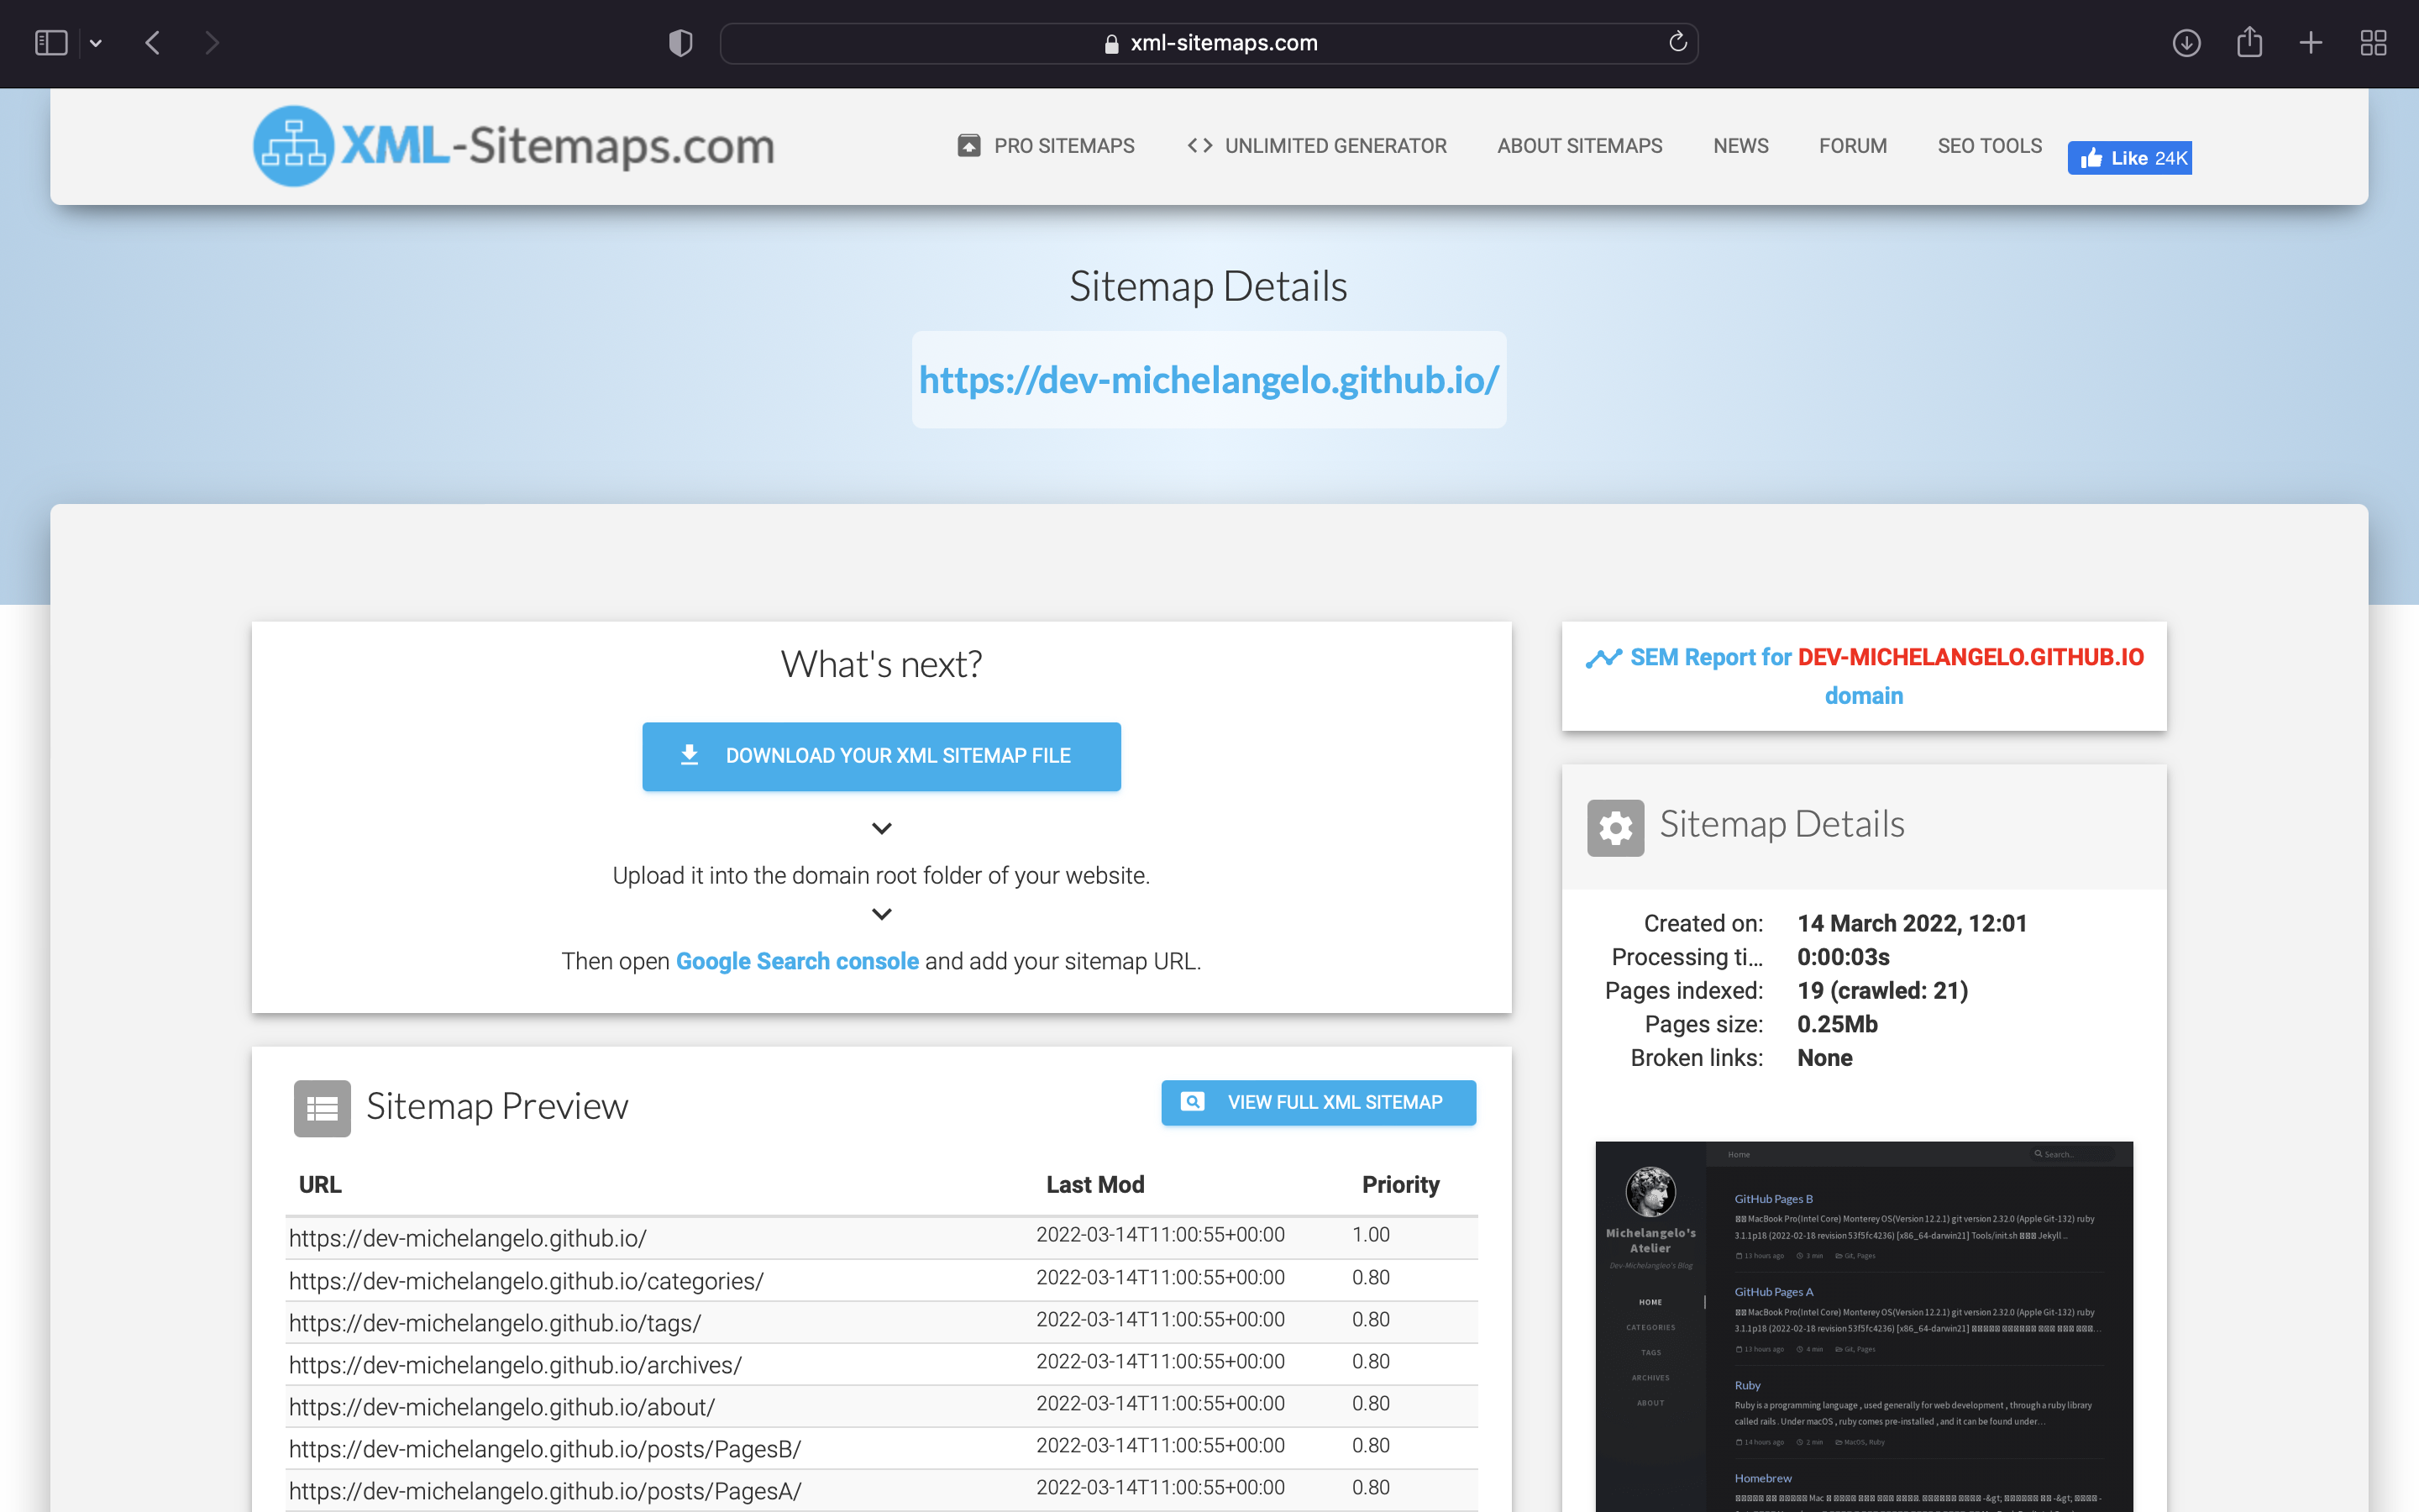Screen dimensions: 2419x1512
Task: Open PRO SITEMAPS menu item
Action: tap(1046, 146)
